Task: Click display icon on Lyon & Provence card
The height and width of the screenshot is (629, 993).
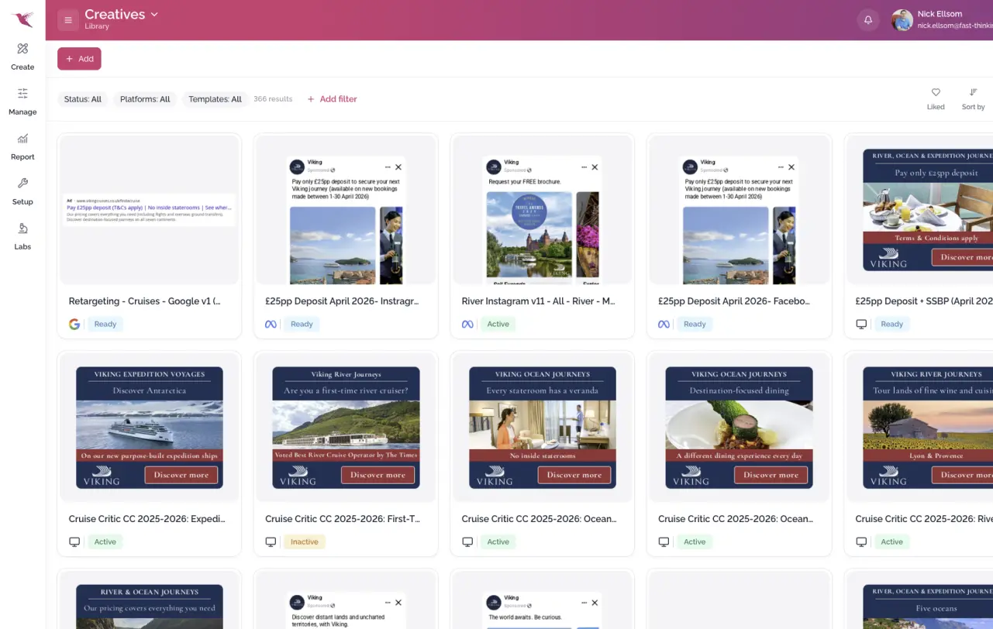Action: tap(861, 541)
